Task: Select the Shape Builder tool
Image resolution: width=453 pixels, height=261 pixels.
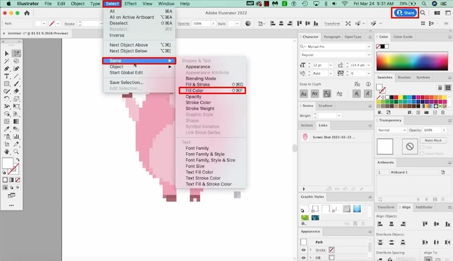Action: coord(6,114)
